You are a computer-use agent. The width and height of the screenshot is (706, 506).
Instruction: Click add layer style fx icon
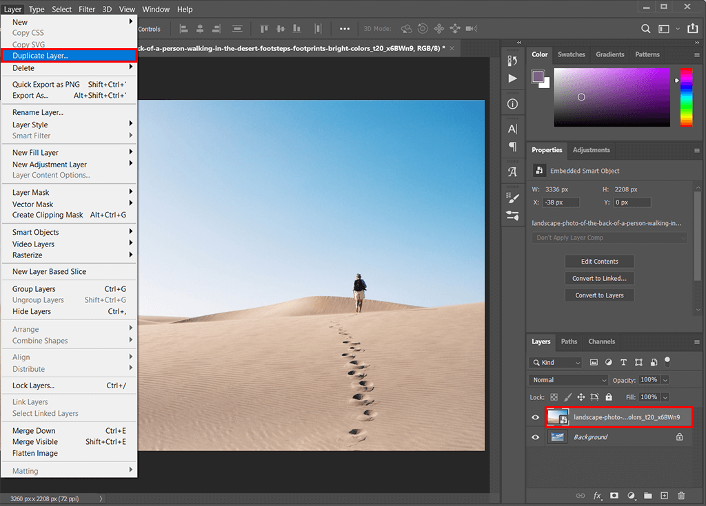tap(598, 496)
